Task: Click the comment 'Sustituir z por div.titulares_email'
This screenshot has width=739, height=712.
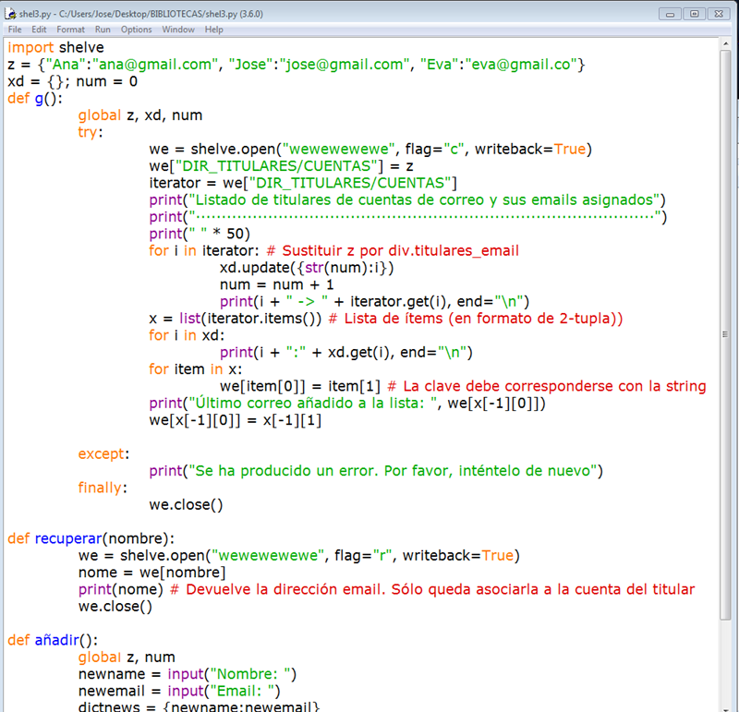Action: (x=393, y=250)
